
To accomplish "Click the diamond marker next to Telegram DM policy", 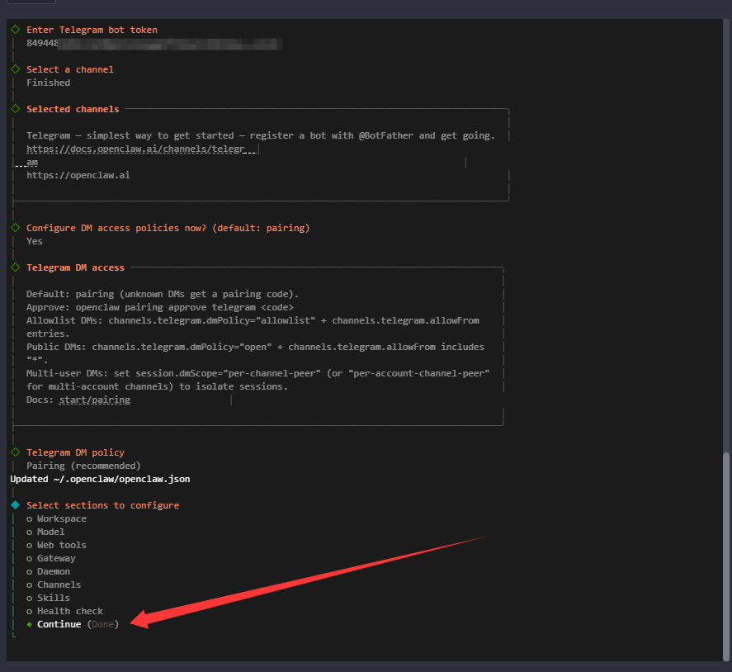I will tap(15, 452).
